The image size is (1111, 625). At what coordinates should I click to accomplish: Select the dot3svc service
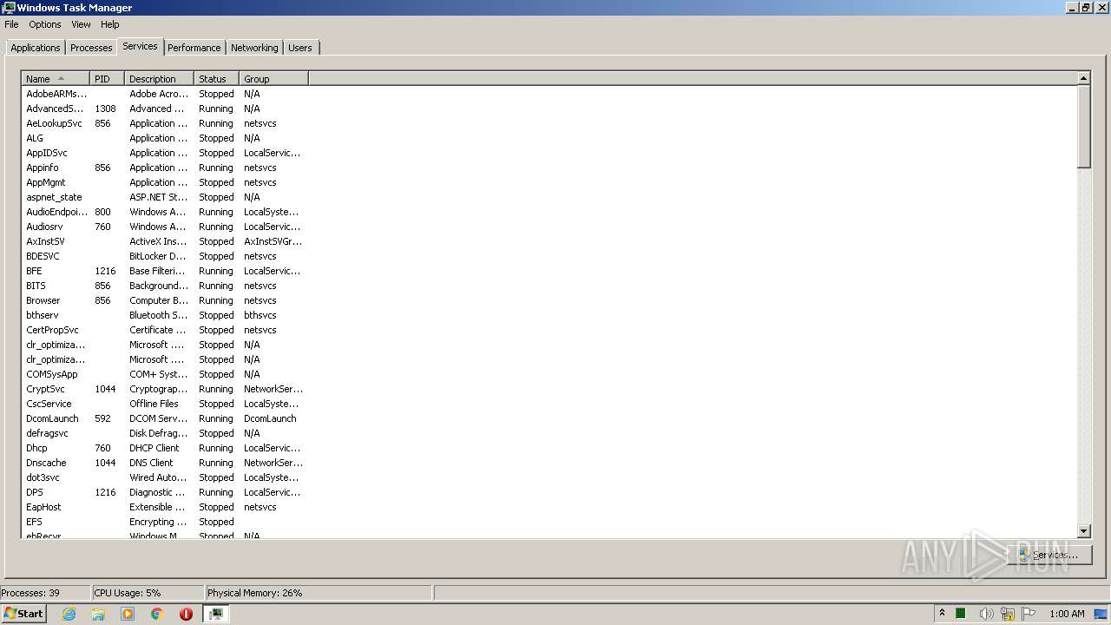coord(165,477)
